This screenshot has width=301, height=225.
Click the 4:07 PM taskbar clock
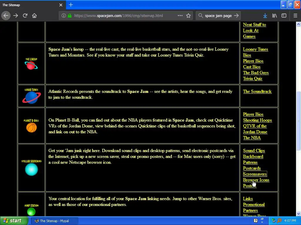pyautogui.click(x=290, y=221)
